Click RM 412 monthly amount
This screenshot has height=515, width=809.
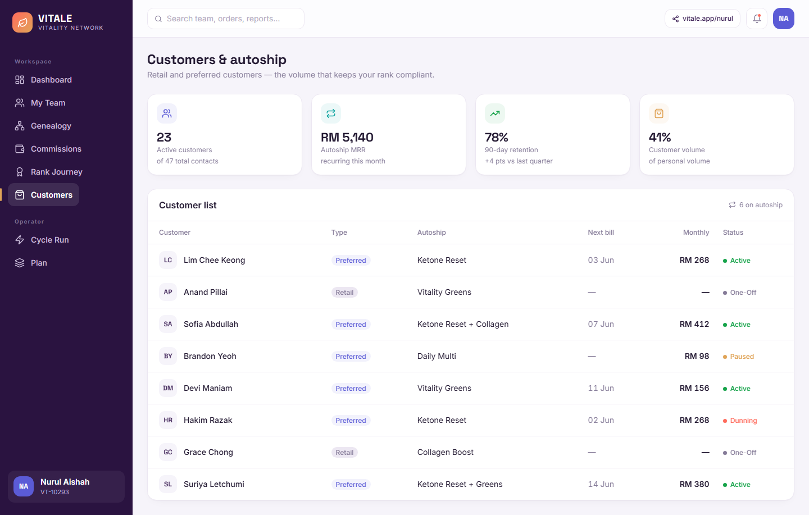coord(694,324)
